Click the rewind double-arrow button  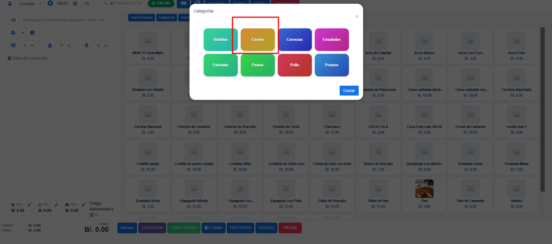183,3
